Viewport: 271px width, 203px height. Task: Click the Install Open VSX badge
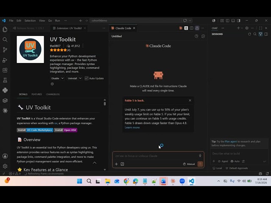pos(66,130)
